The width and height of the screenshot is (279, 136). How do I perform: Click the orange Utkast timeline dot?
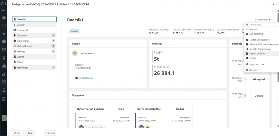pyautogui.click(x=245, y=96)
